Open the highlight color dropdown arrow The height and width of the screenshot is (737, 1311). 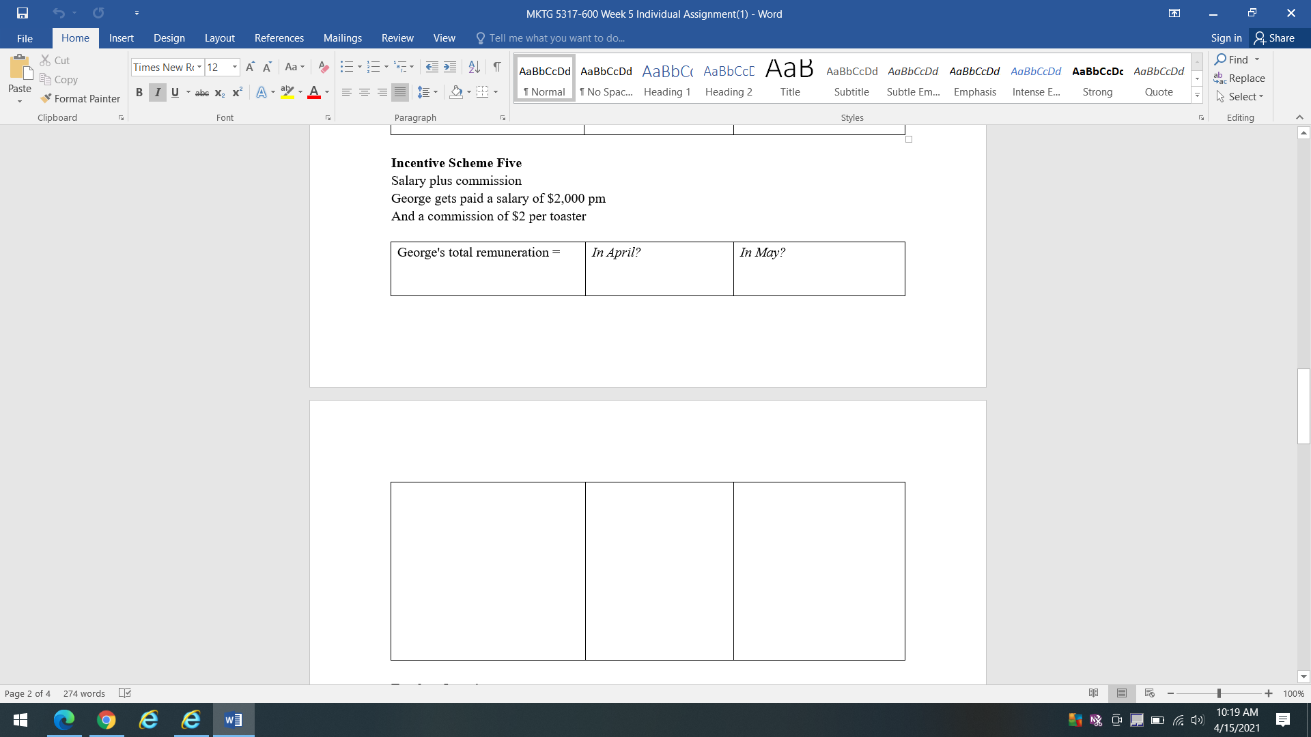pyautogui.click(x=300, y=92)
